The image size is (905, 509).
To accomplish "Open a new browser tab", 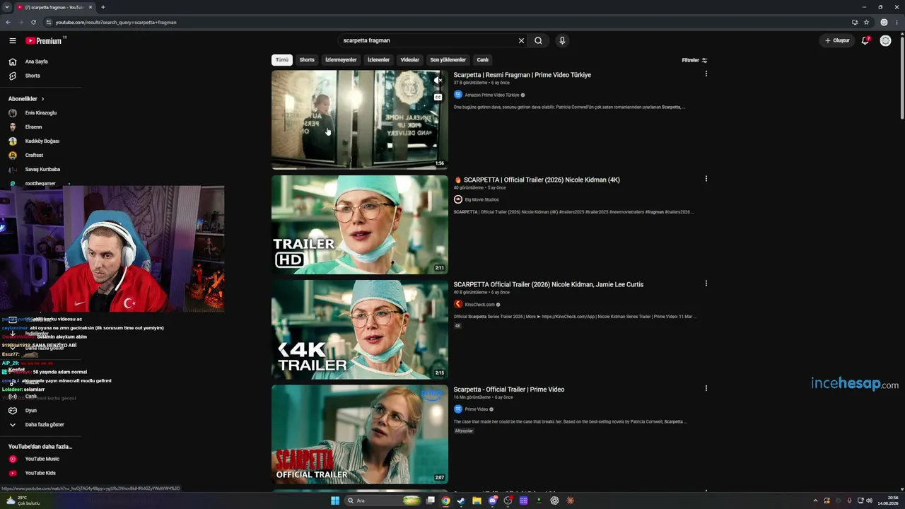I will pos(103,7).
